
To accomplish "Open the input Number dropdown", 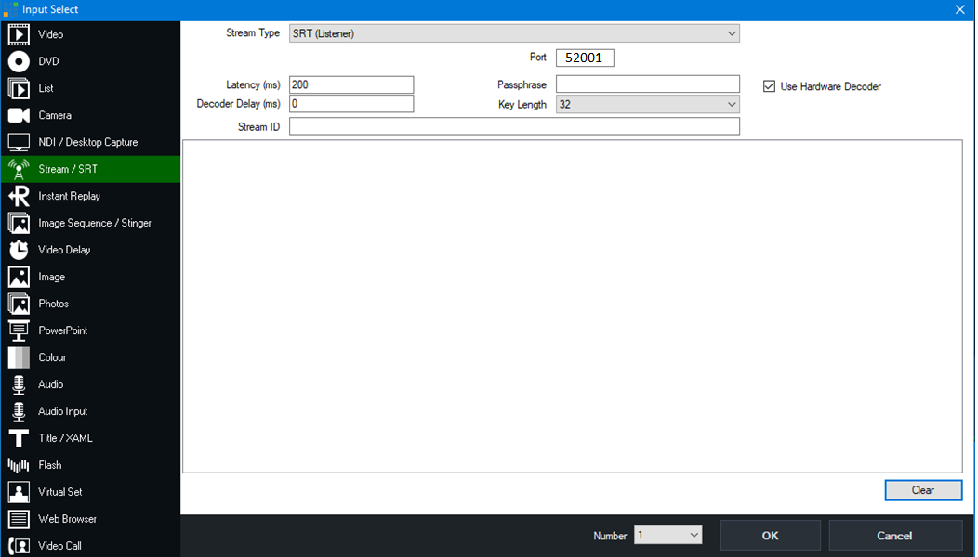I will (667, 536).
